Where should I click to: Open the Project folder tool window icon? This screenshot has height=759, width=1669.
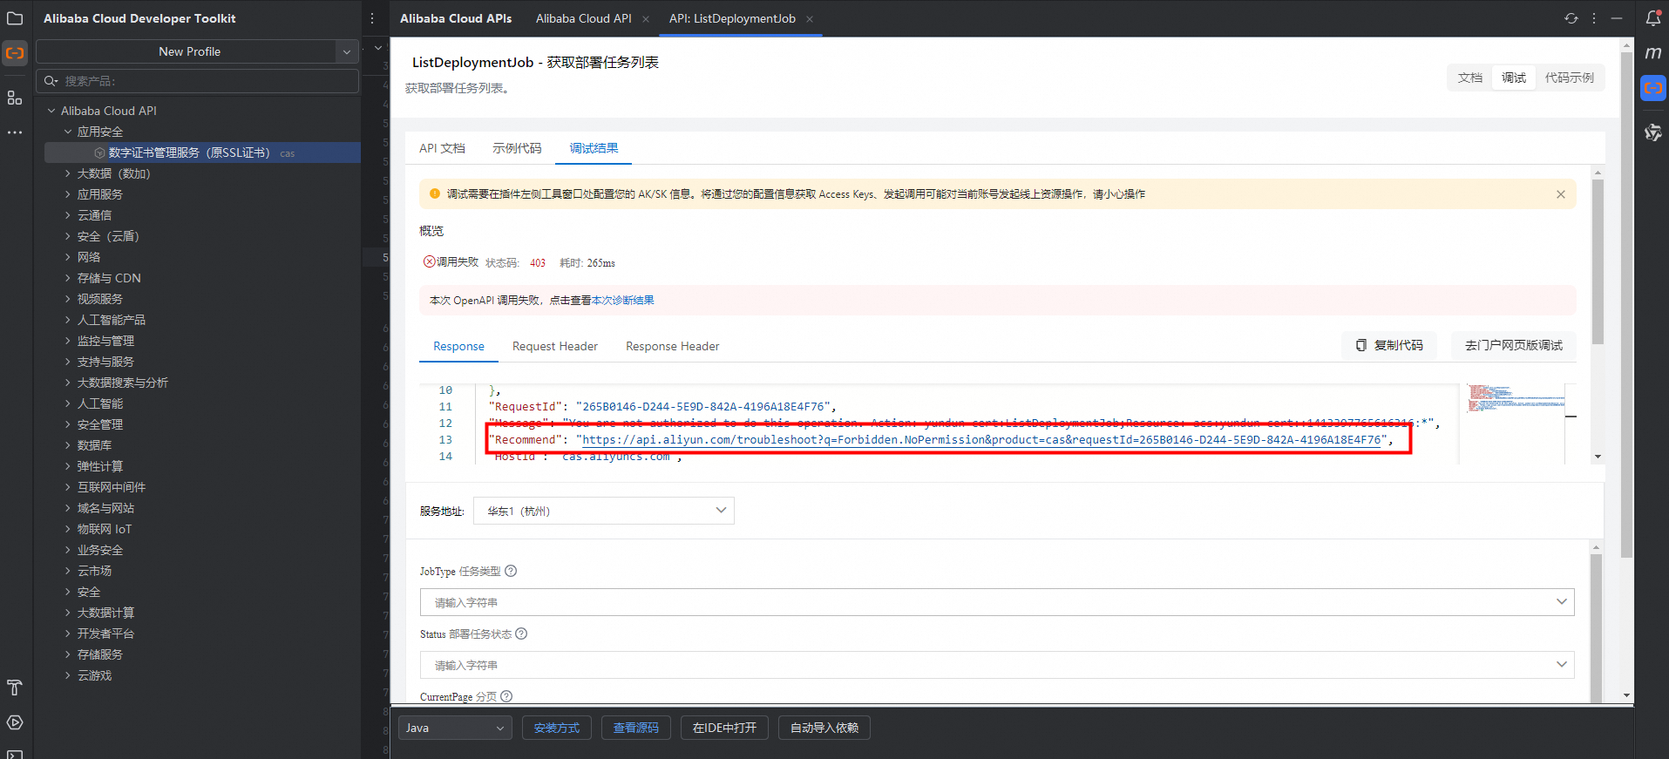click(x=15, y=18)
